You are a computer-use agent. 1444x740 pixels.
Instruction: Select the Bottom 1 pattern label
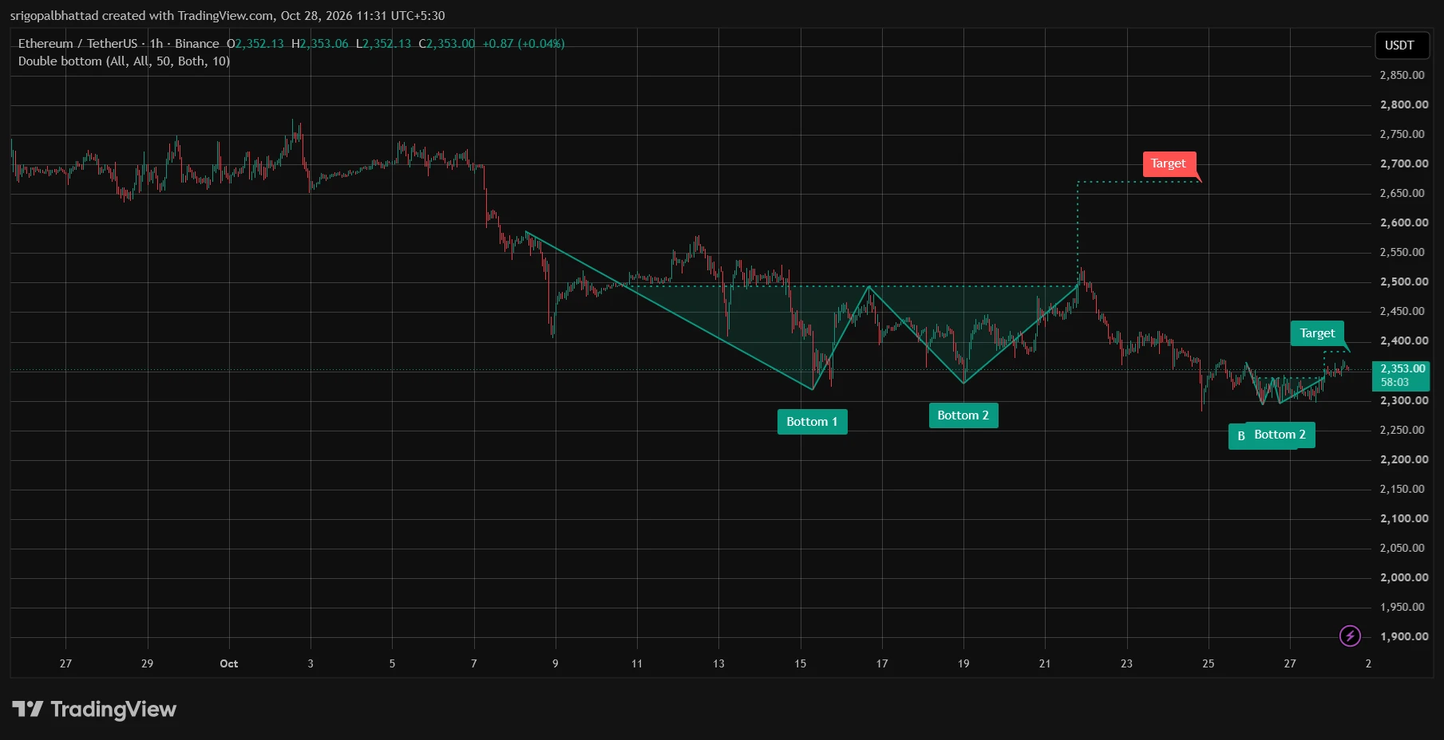click(812, 422)
